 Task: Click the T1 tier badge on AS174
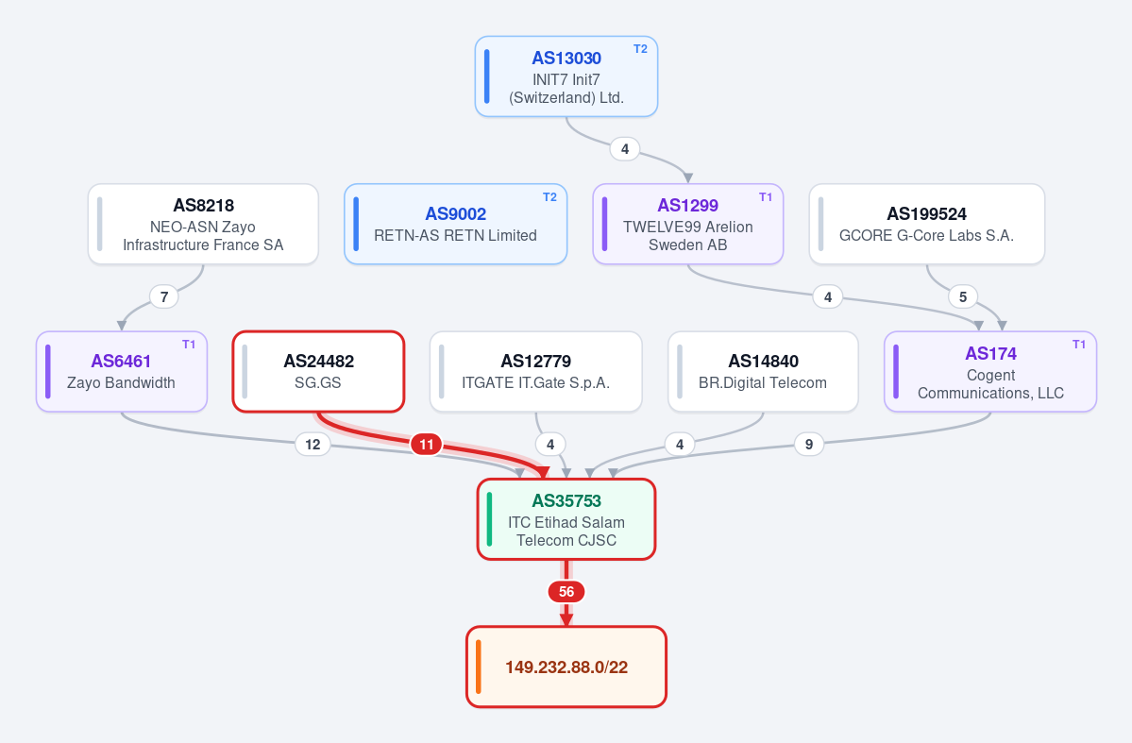[1079, 345]
